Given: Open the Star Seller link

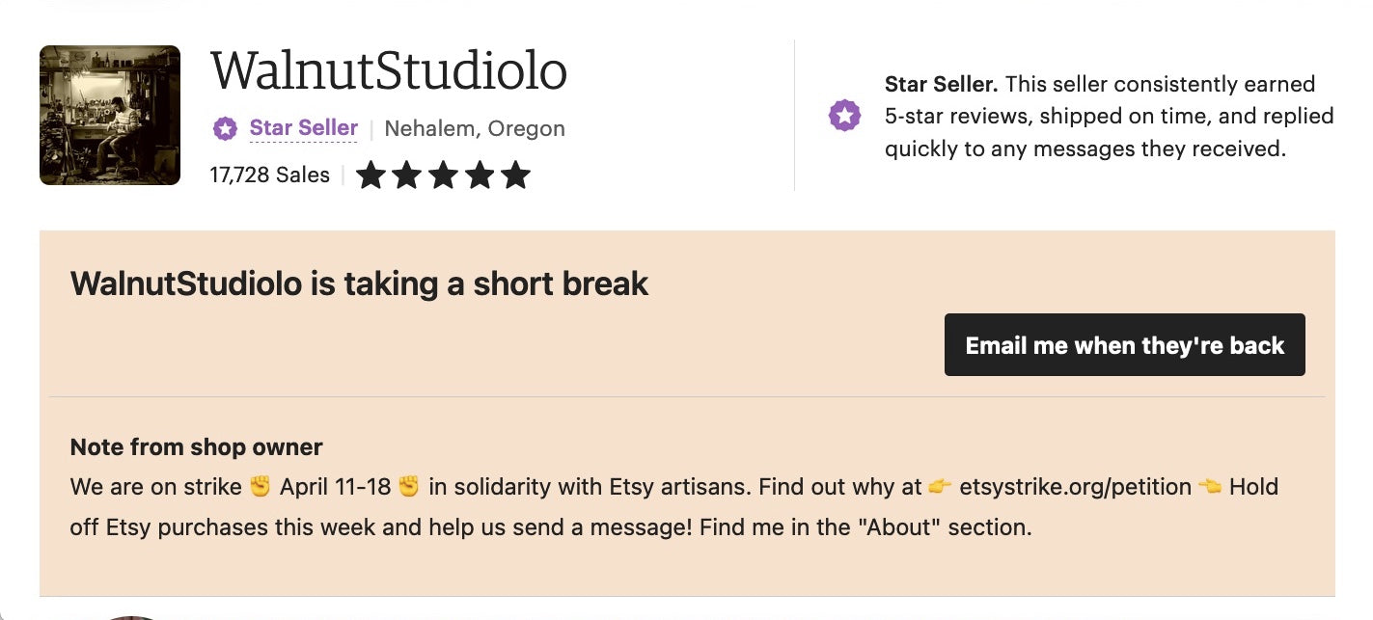Looking at the screenshot, I should [303, 127].
